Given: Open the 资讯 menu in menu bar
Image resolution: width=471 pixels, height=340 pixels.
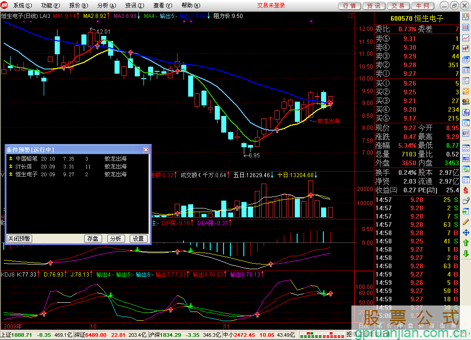Looking at the screenshot, I should [x=133, y=6].
